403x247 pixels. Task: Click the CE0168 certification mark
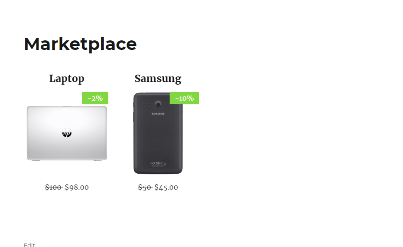point(156,163)
